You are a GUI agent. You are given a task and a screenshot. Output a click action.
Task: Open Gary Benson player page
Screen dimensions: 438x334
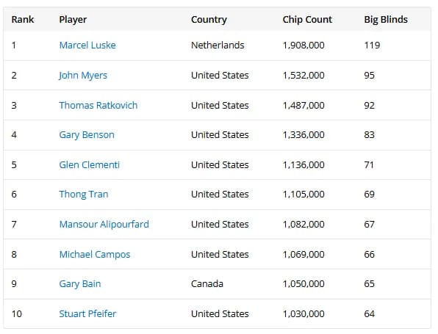[x=87, y=135]
